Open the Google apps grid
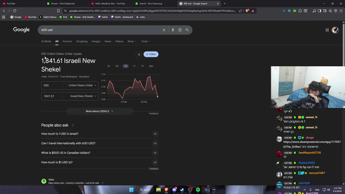This screenshot has height=194, width=345. click(327, 30)
